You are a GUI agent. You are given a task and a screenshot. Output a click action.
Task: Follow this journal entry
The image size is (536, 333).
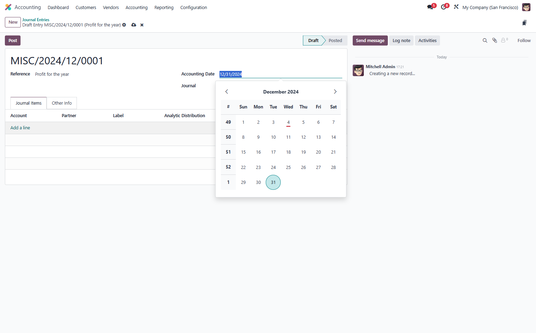[x=524, y=41]
